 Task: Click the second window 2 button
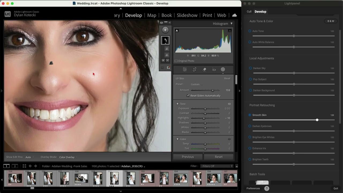15,166
